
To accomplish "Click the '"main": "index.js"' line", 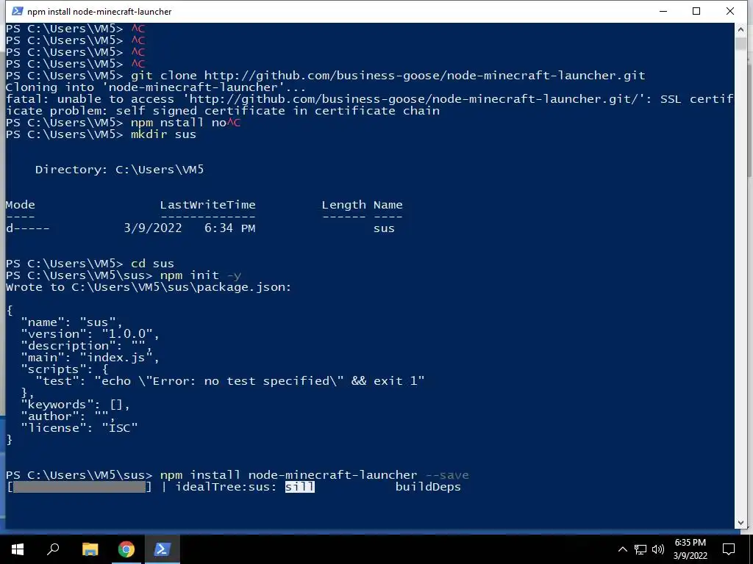I will pos(90,358).
